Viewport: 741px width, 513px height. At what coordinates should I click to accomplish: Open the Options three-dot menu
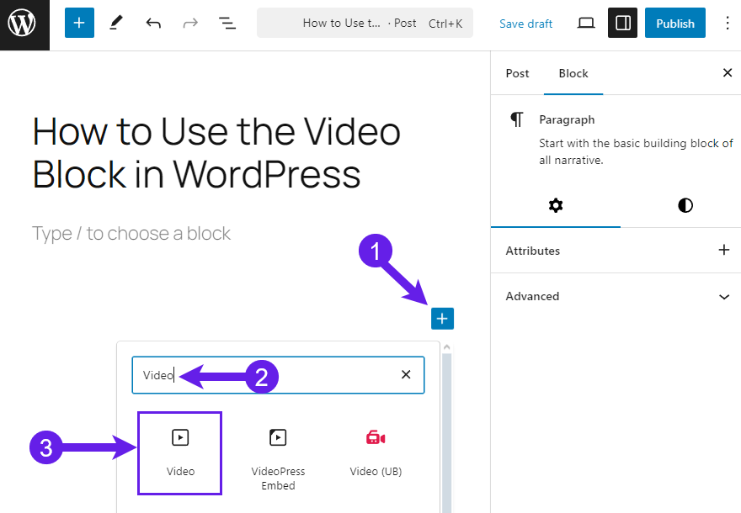click(x=728, y=23)
